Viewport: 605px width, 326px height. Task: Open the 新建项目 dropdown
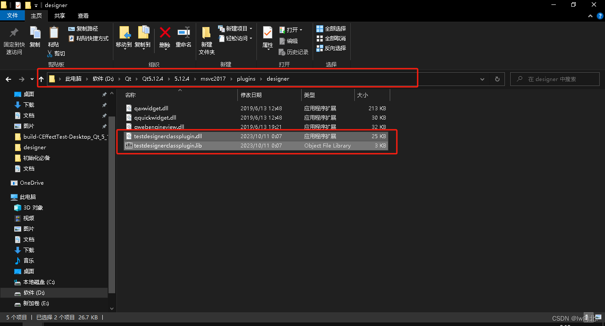tap(235, 29)
